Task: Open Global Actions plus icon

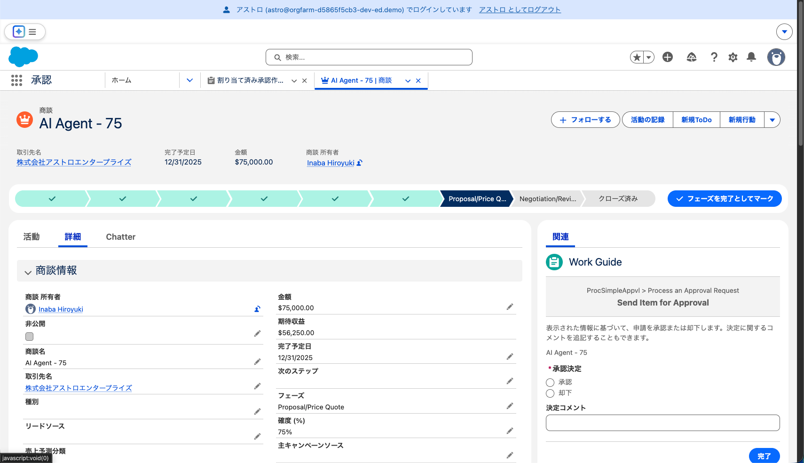Action: click(668, 57)
